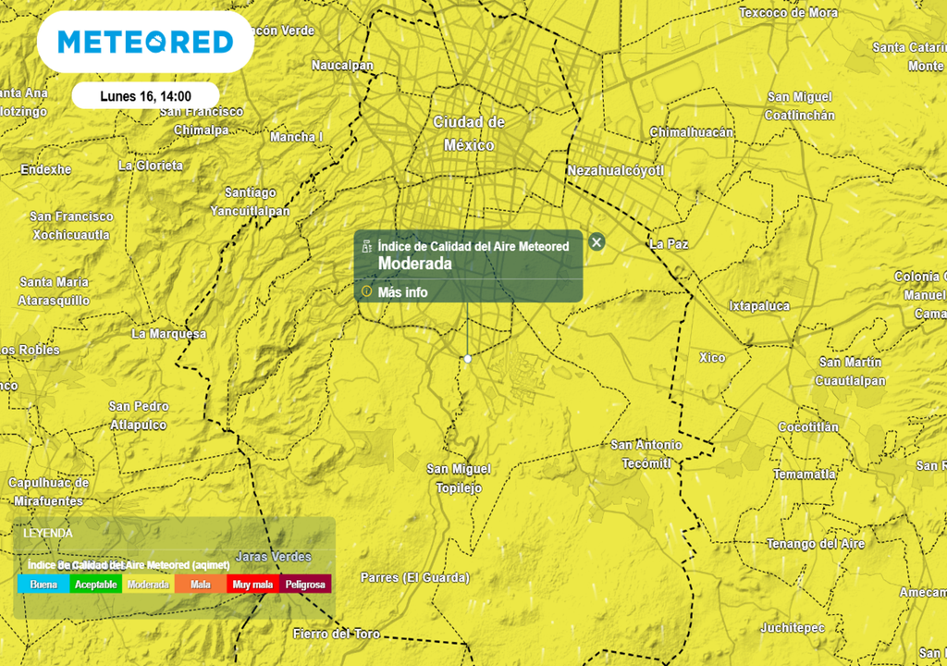Click the Muy mala red legend swatch
947x666 pixels.
[x=252, y=585]
